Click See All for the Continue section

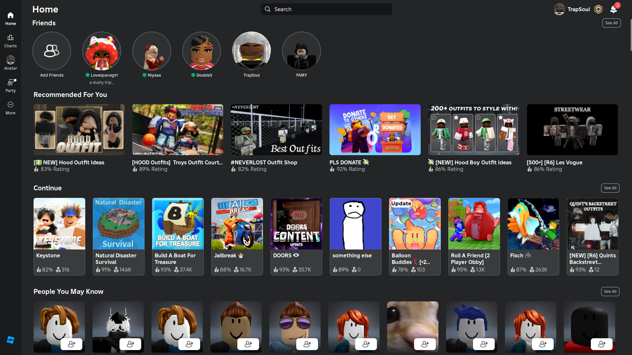[610, 188]
